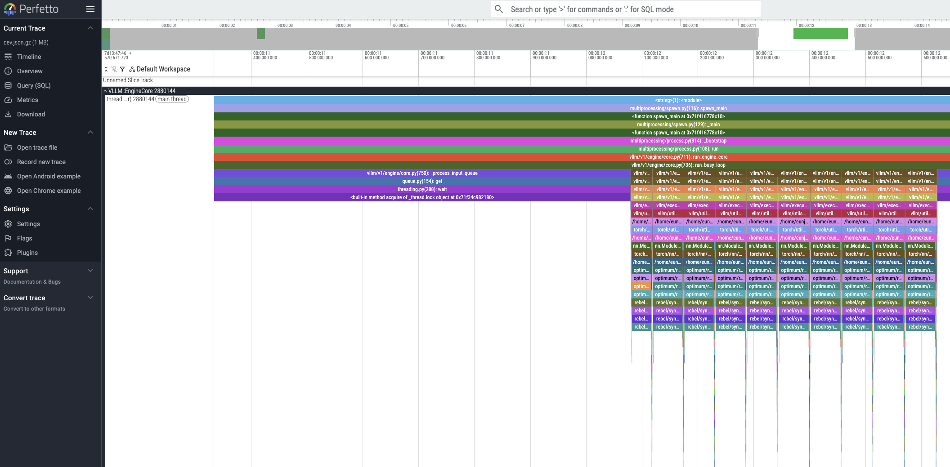
Task: Open the track filter funnel icon
Action: click(122, 69)
